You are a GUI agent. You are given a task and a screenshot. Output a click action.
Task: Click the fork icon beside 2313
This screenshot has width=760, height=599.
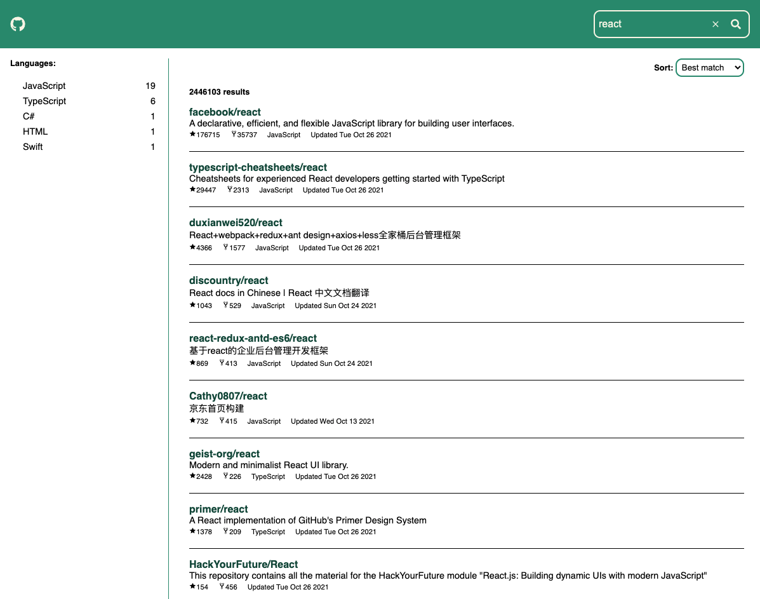click(230, 189)
